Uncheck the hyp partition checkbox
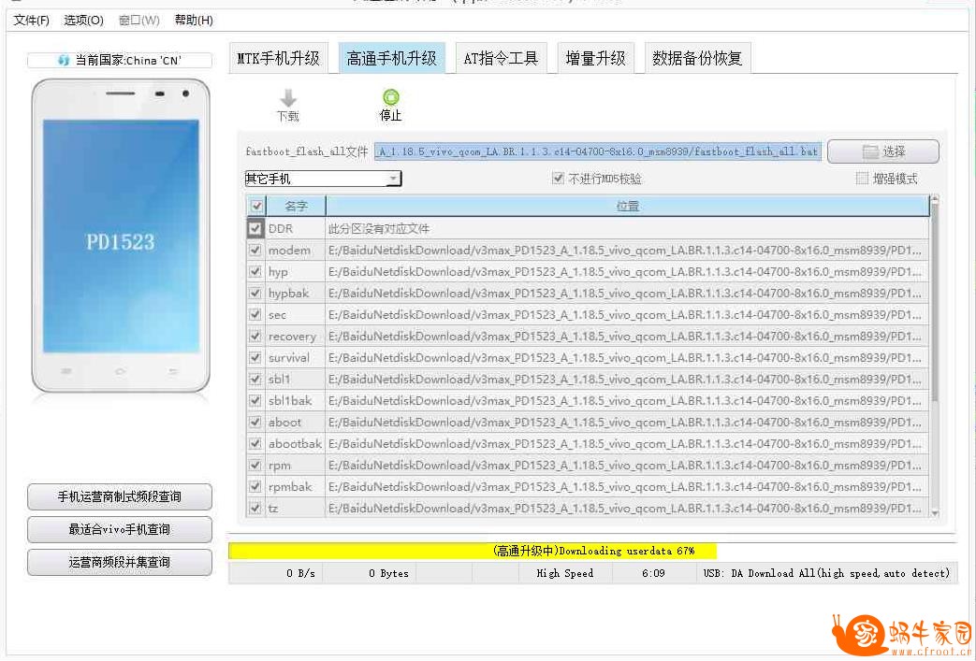Viewport: 976px width, 661px height. (x=255, y=272)
